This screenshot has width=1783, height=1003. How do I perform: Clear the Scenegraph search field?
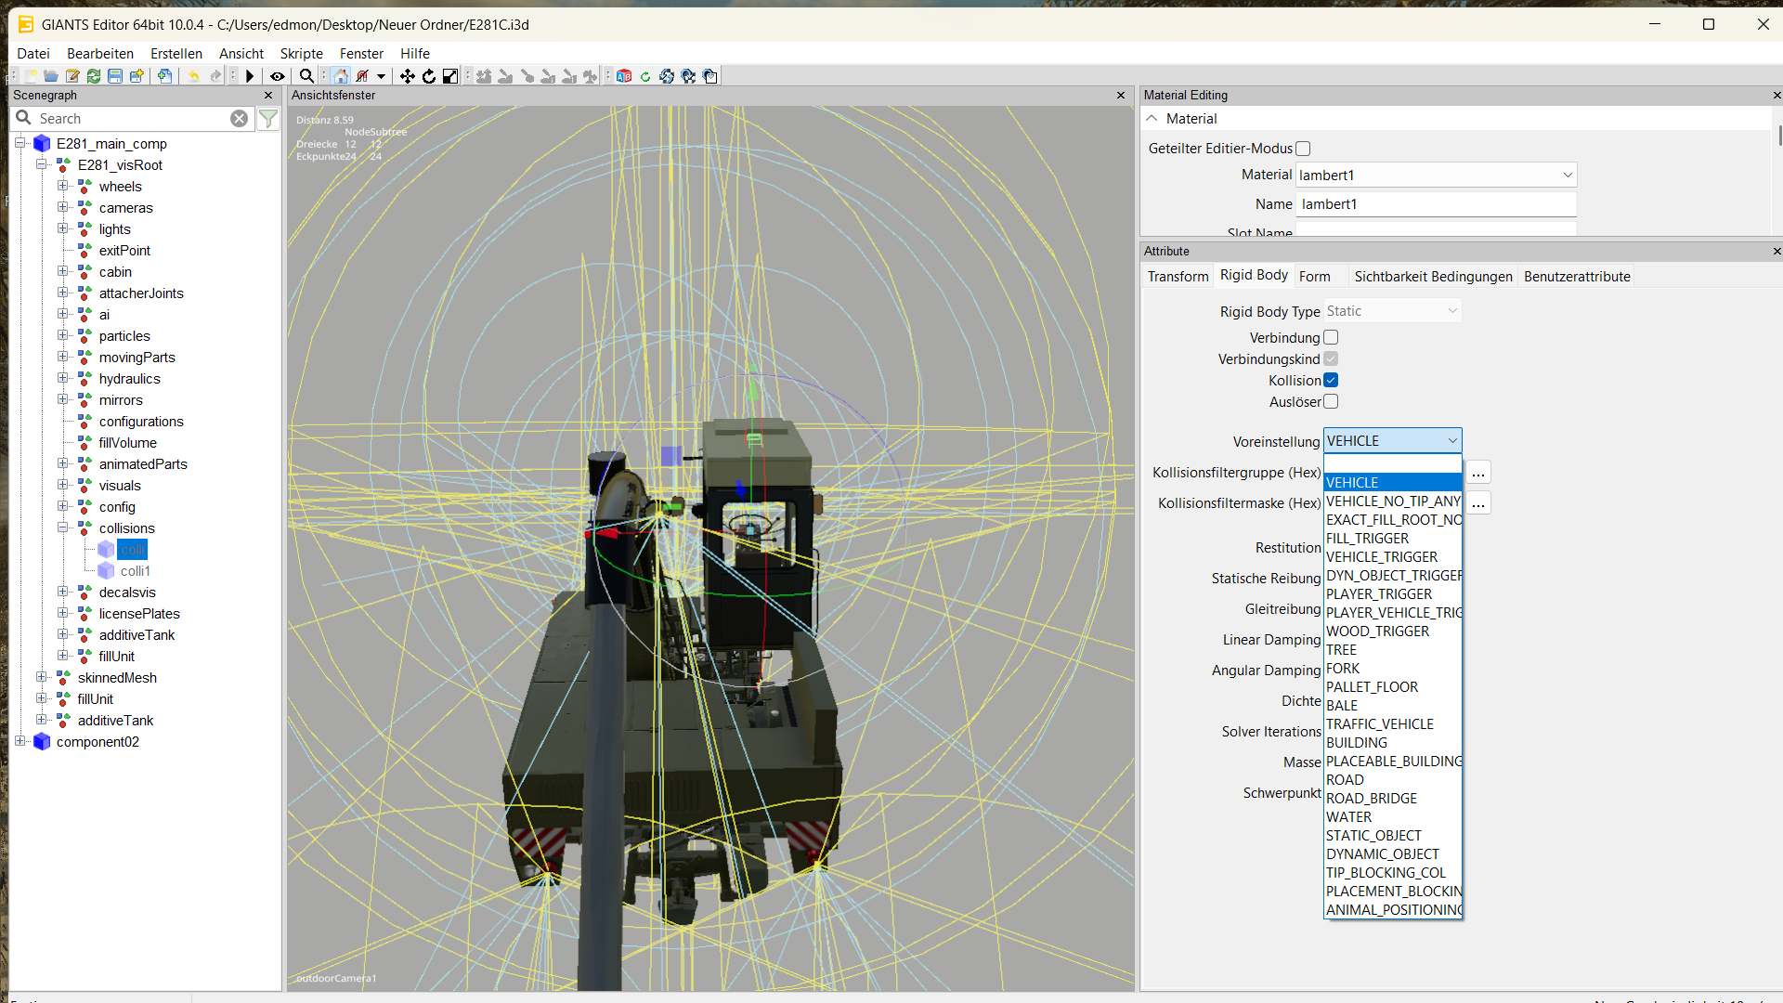click(x=239, y=119)
